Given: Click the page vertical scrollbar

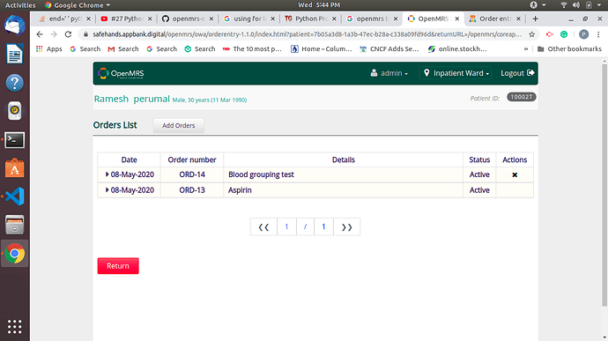Looking at the screenshot, I should click(604, 185).
